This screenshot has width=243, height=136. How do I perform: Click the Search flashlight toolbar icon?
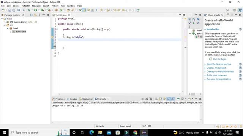73,10
